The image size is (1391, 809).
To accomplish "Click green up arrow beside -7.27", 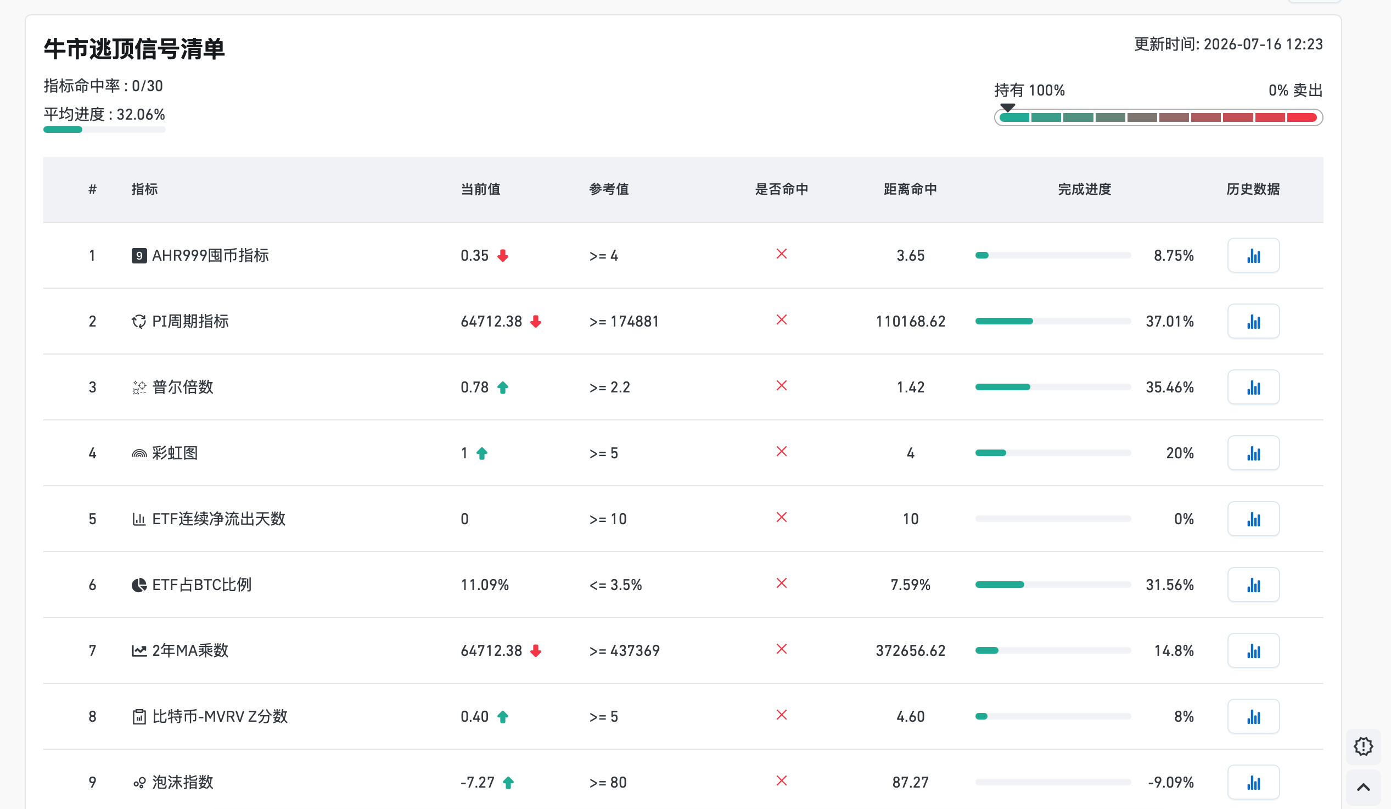I will click(508, 783).
